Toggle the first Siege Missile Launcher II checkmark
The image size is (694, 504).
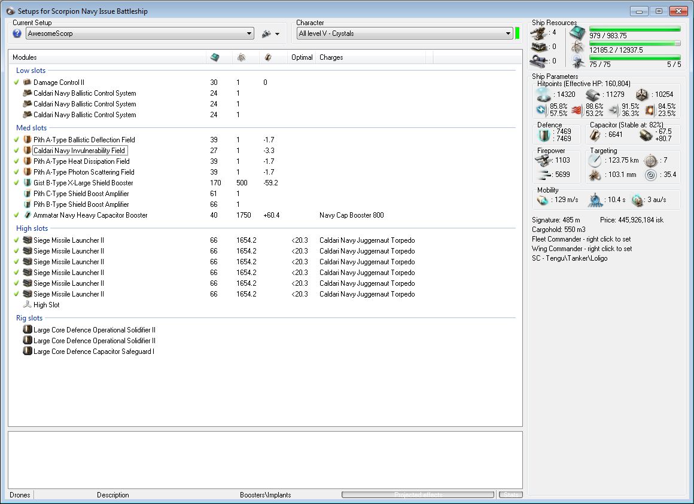pyautogui.click(x=17, y=240)
